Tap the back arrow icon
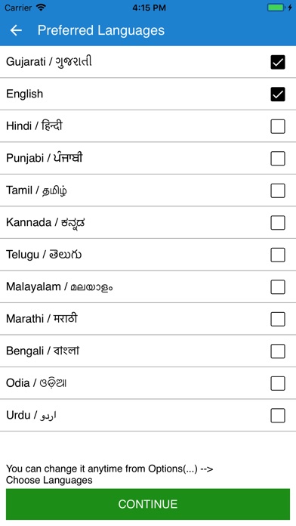Viewport: 296px width, 526px height. [16, 30]
